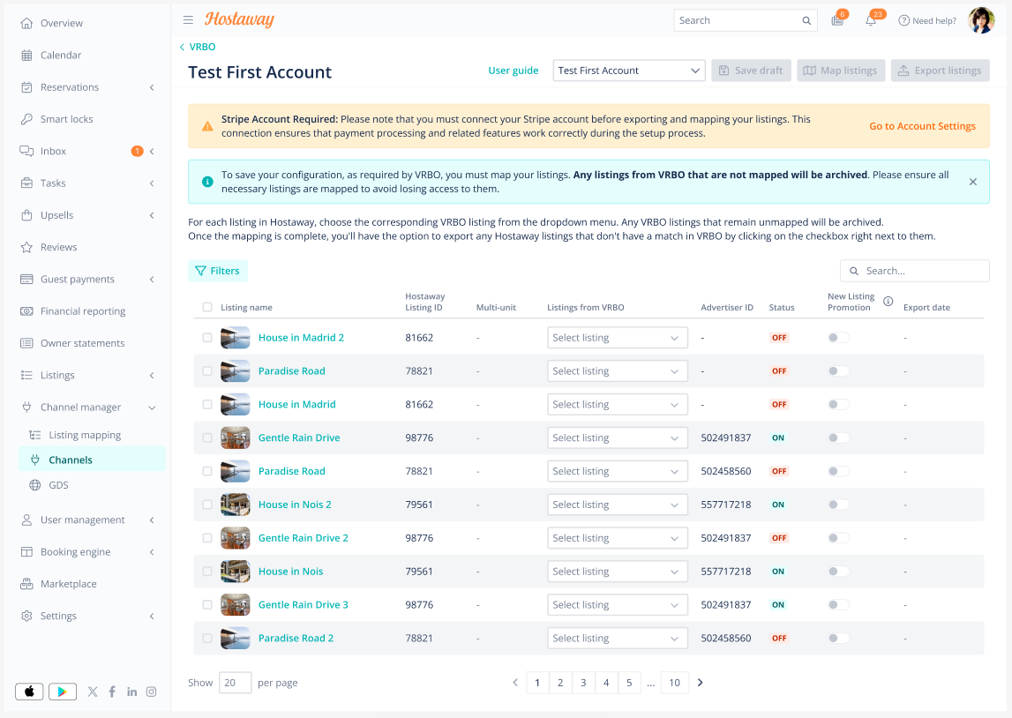The height and width of the screenshot is (718, 1012).
Task: Click the Save draft button
Action: 751,71
